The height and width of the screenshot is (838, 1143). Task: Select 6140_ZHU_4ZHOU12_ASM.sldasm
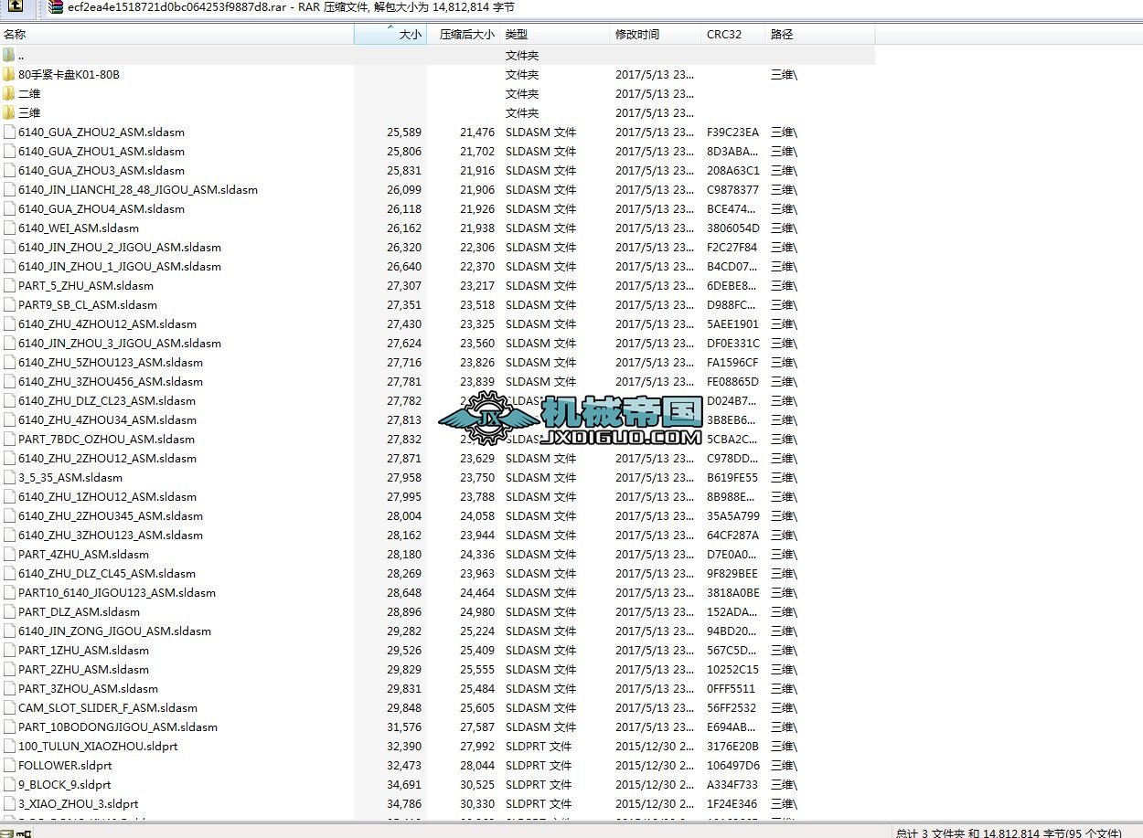107,324
